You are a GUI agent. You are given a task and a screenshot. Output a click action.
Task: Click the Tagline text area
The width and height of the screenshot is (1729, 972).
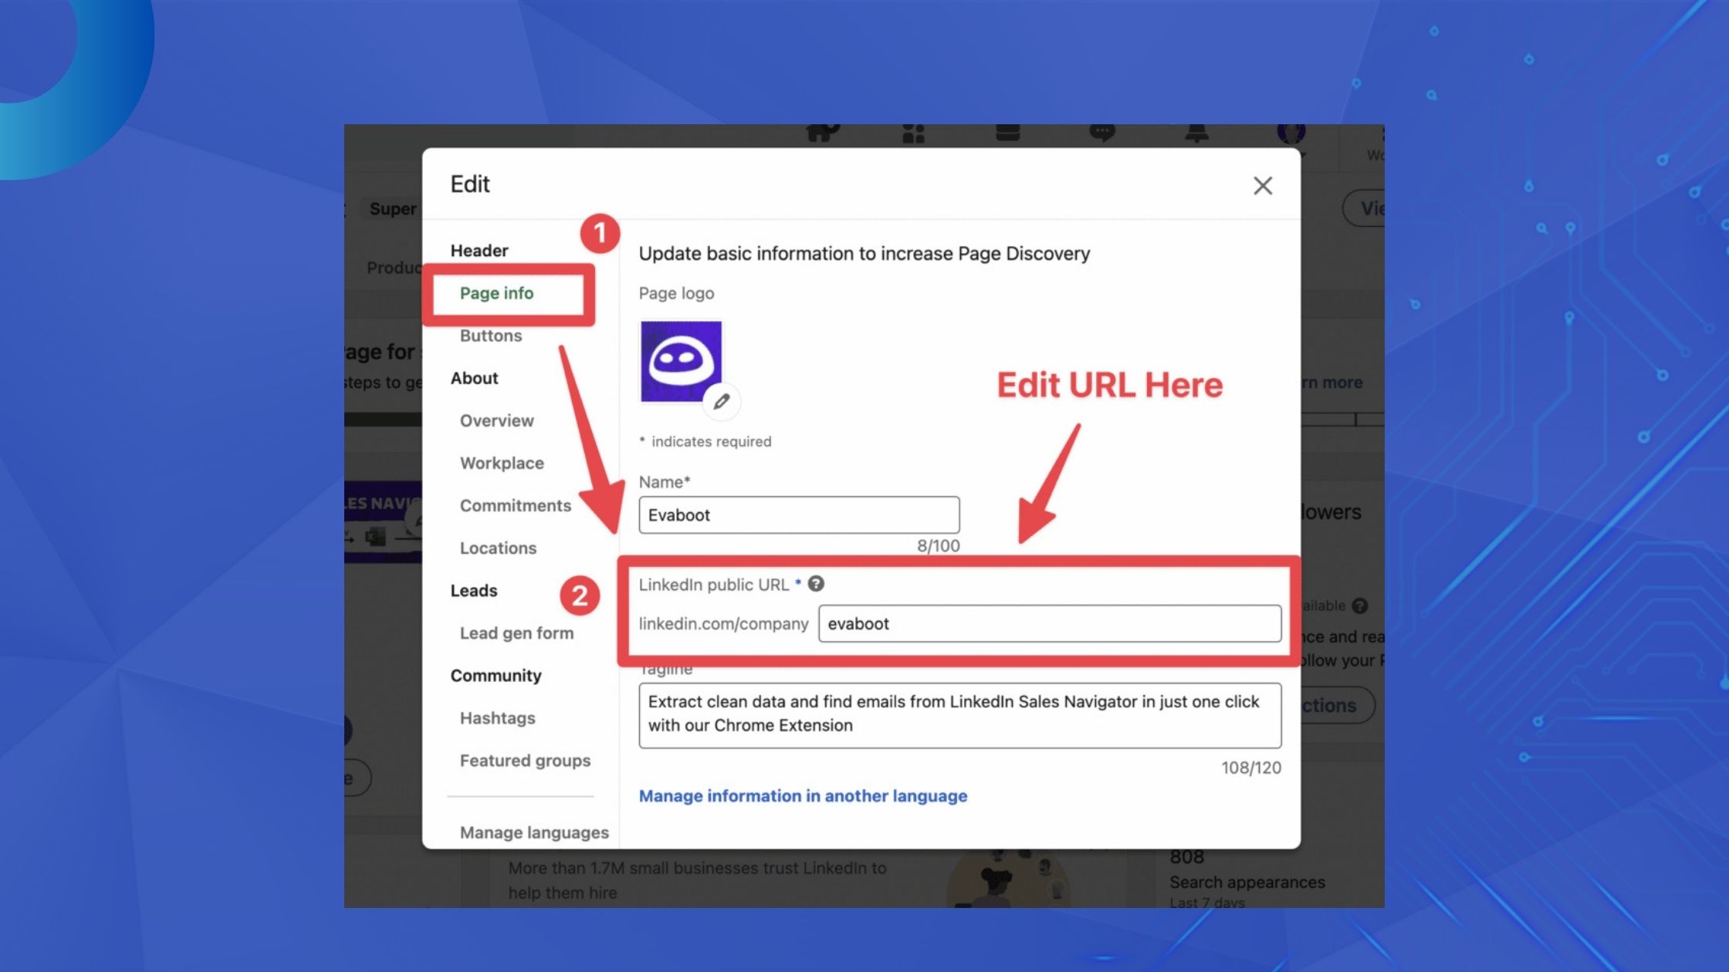(960, 715)
